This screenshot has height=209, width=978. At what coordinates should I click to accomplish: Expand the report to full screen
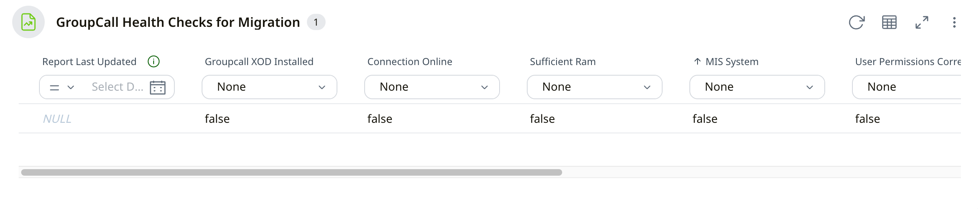921,22
